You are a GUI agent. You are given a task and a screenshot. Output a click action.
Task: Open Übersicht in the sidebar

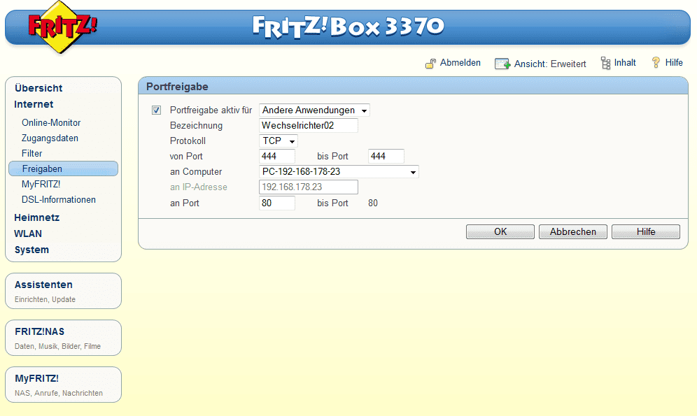coord(38,88)
